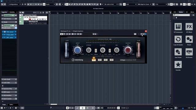196x110 pixels.
Task: Click the AQ auto-quantize button
Action: (22, 108)
